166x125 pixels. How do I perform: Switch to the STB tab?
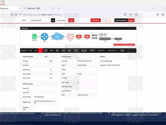coord(36,50)
